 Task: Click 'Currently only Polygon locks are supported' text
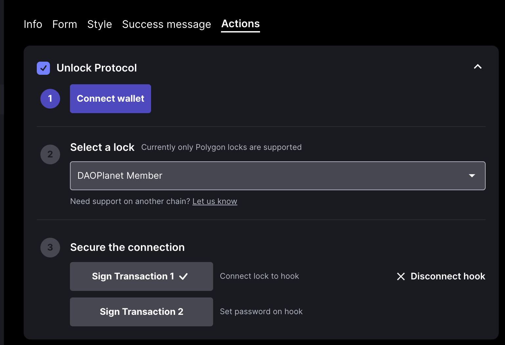[x=221, y=147]
